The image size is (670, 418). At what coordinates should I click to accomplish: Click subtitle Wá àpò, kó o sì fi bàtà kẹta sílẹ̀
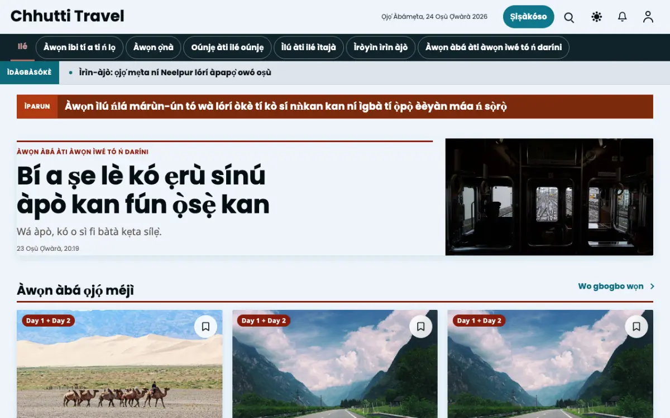(x=89, y=231)
